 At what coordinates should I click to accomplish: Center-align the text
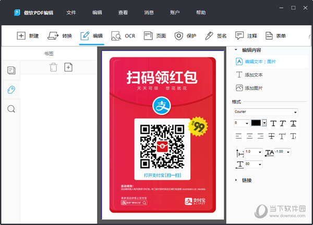point(249,136)
